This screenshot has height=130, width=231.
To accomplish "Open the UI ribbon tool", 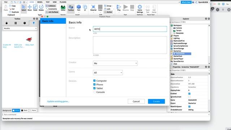I will (x=85, y=8).
